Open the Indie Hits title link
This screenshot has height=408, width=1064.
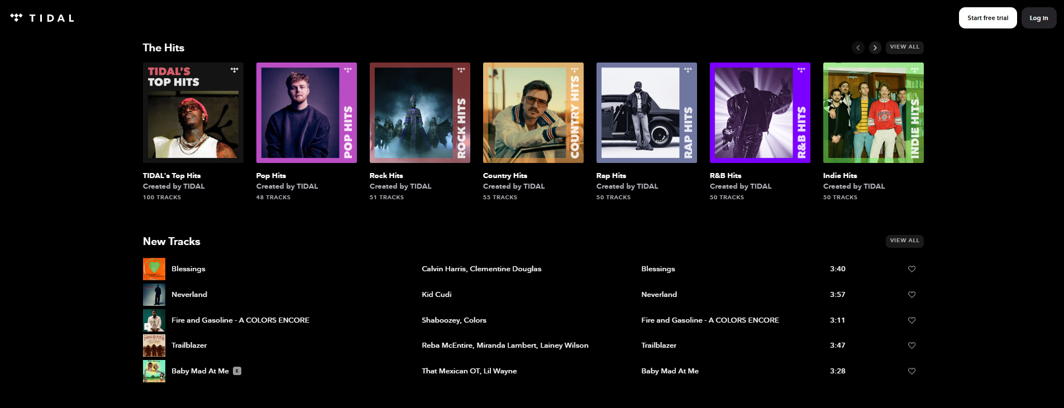pos(840,176)
